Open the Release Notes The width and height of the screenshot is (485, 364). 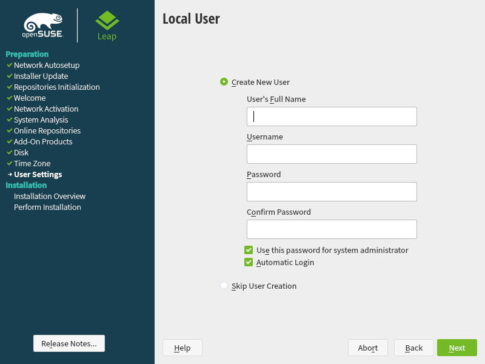[x=69, y=343]
